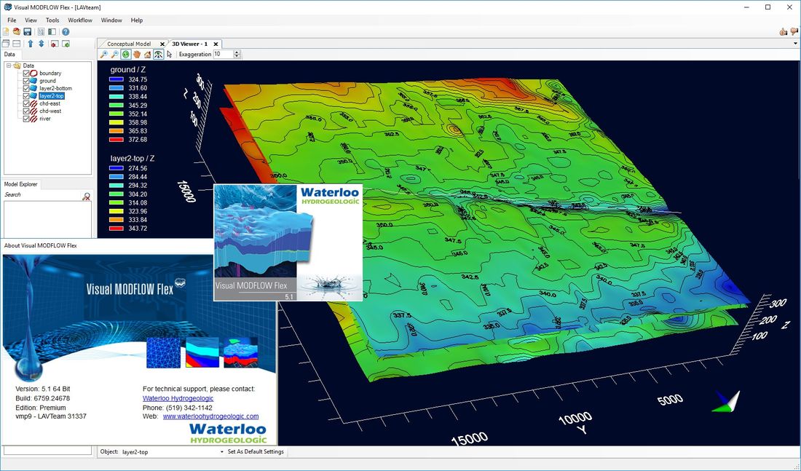Open the Object layer2-top dropdown
801x471 pixels.
pyautogui.click(x=221, y=452)
